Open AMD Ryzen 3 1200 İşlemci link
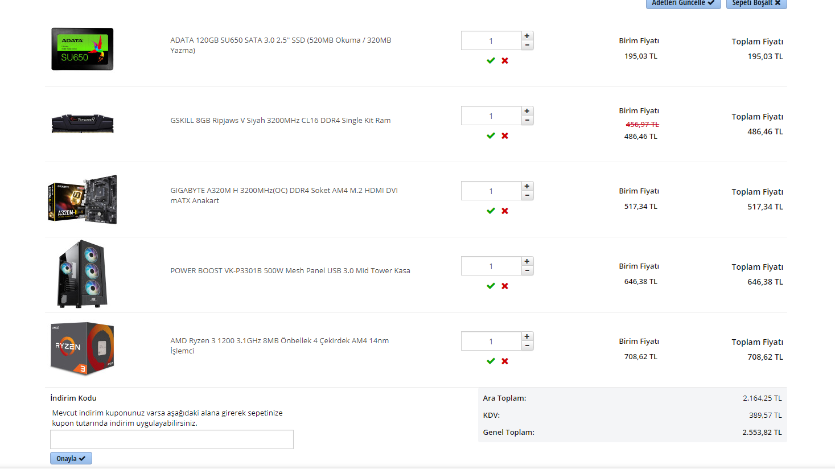This screenshot has height=469, width=835. (x=279, y=345)
